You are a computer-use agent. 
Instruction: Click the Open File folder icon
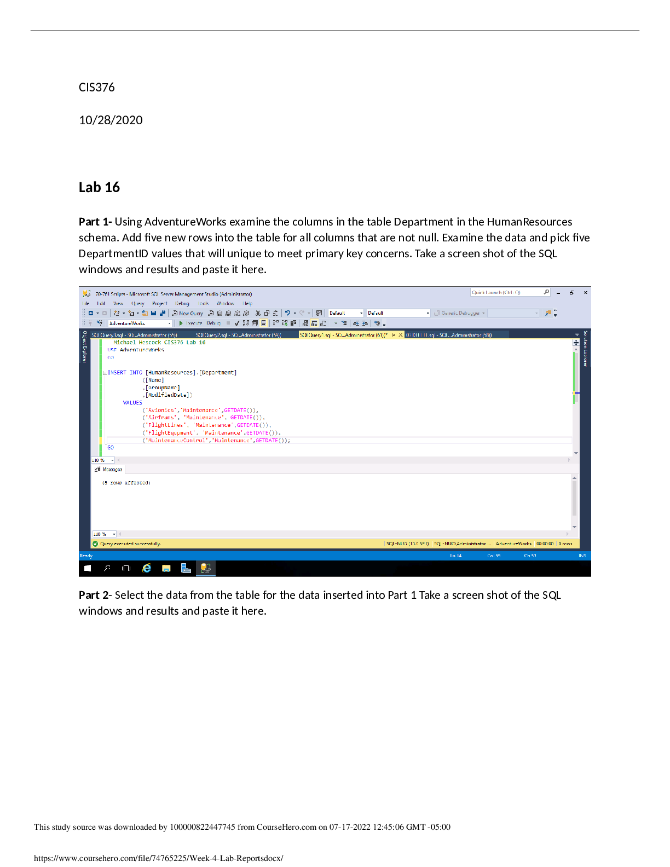point(145,314)
